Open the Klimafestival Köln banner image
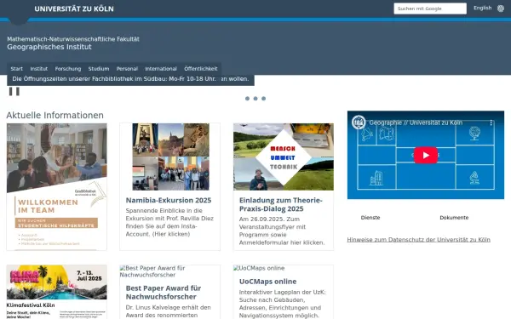 coord(57,292)
